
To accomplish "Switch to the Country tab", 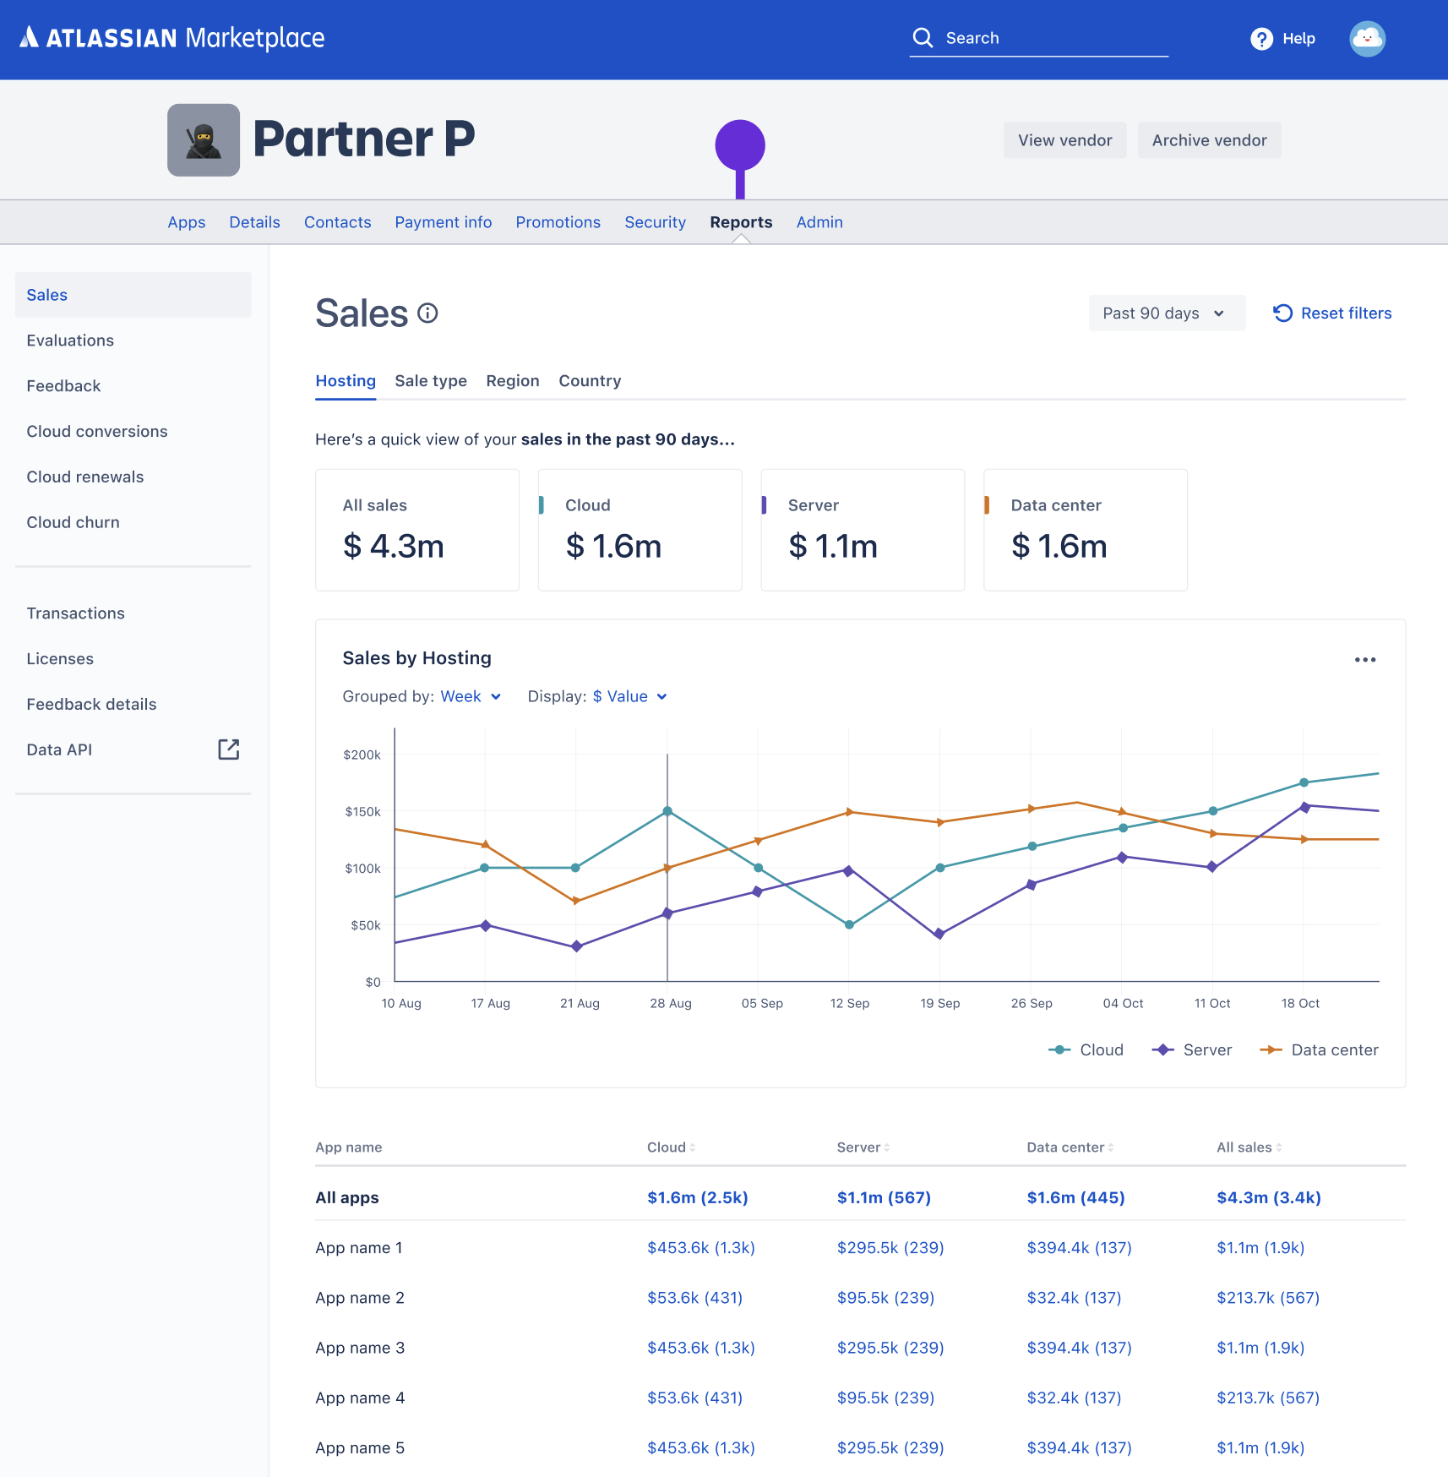I will 589,380.
